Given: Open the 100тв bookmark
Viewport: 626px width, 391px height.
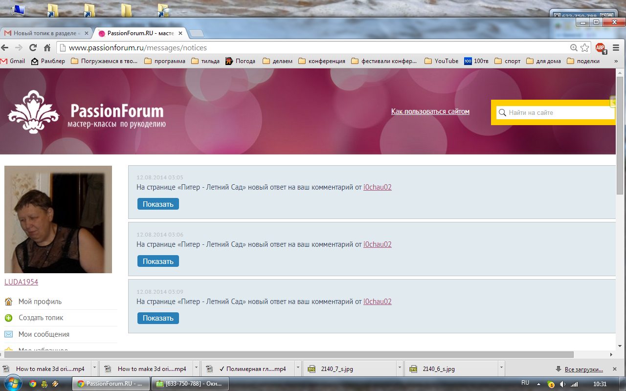Looking at the screenshot, I should [476, 61].
